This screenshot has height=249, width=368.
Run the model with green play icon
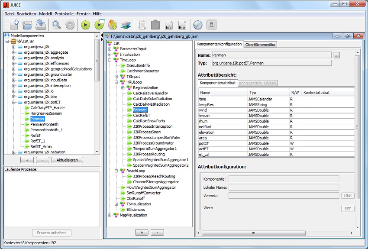pos(85,25)
